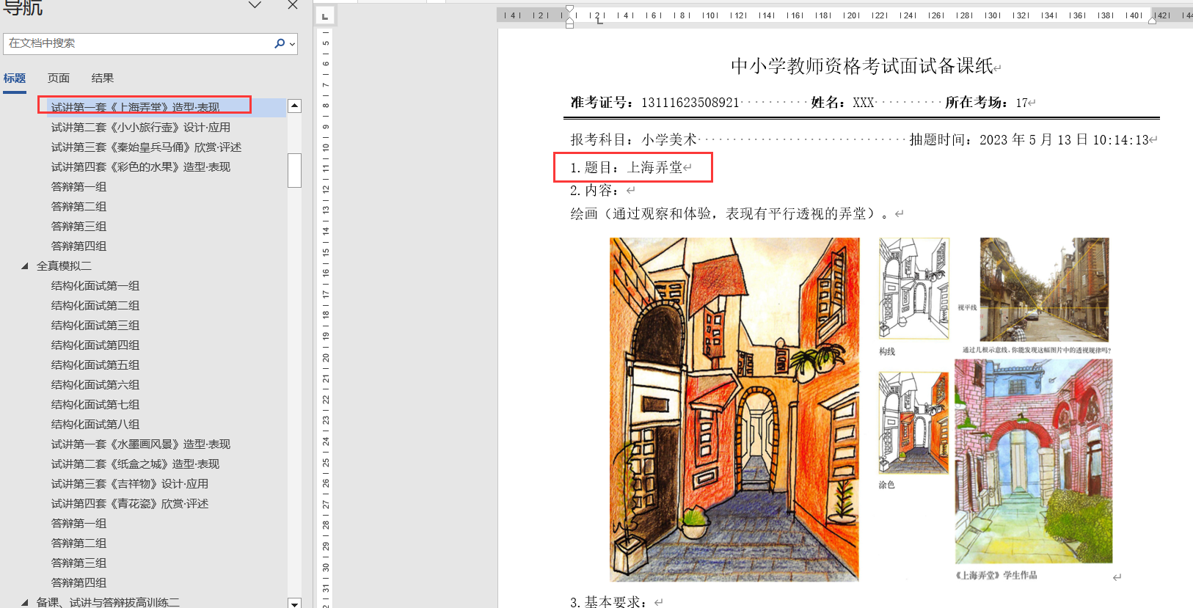1193x608 pixels.
Task: Click the left indent marker on the ruler
Action: 570,24
